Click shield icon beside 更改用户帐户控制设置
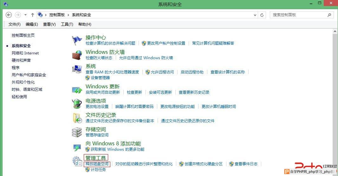Image resolution: width=338 pixels, height=176 pixels. click(144, 43)
